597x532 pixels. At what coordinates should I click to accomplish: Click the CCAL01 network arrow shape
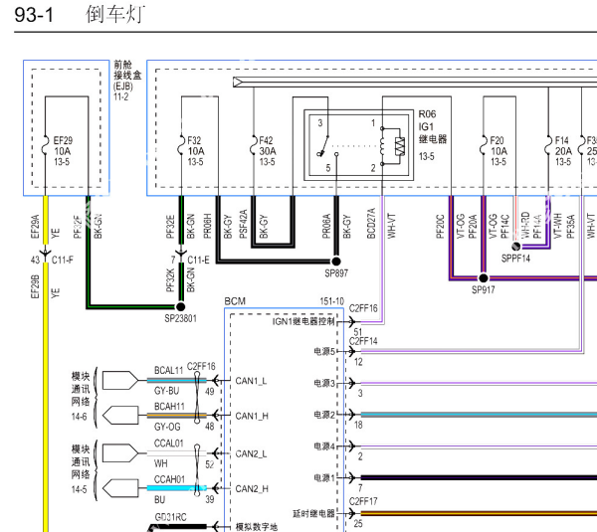point(120,453)
